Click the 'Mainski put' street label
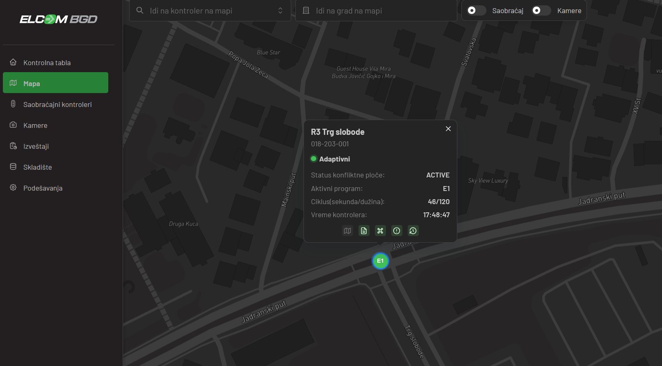The height and width of the screenshot is (366, 662). click(289, 190)
